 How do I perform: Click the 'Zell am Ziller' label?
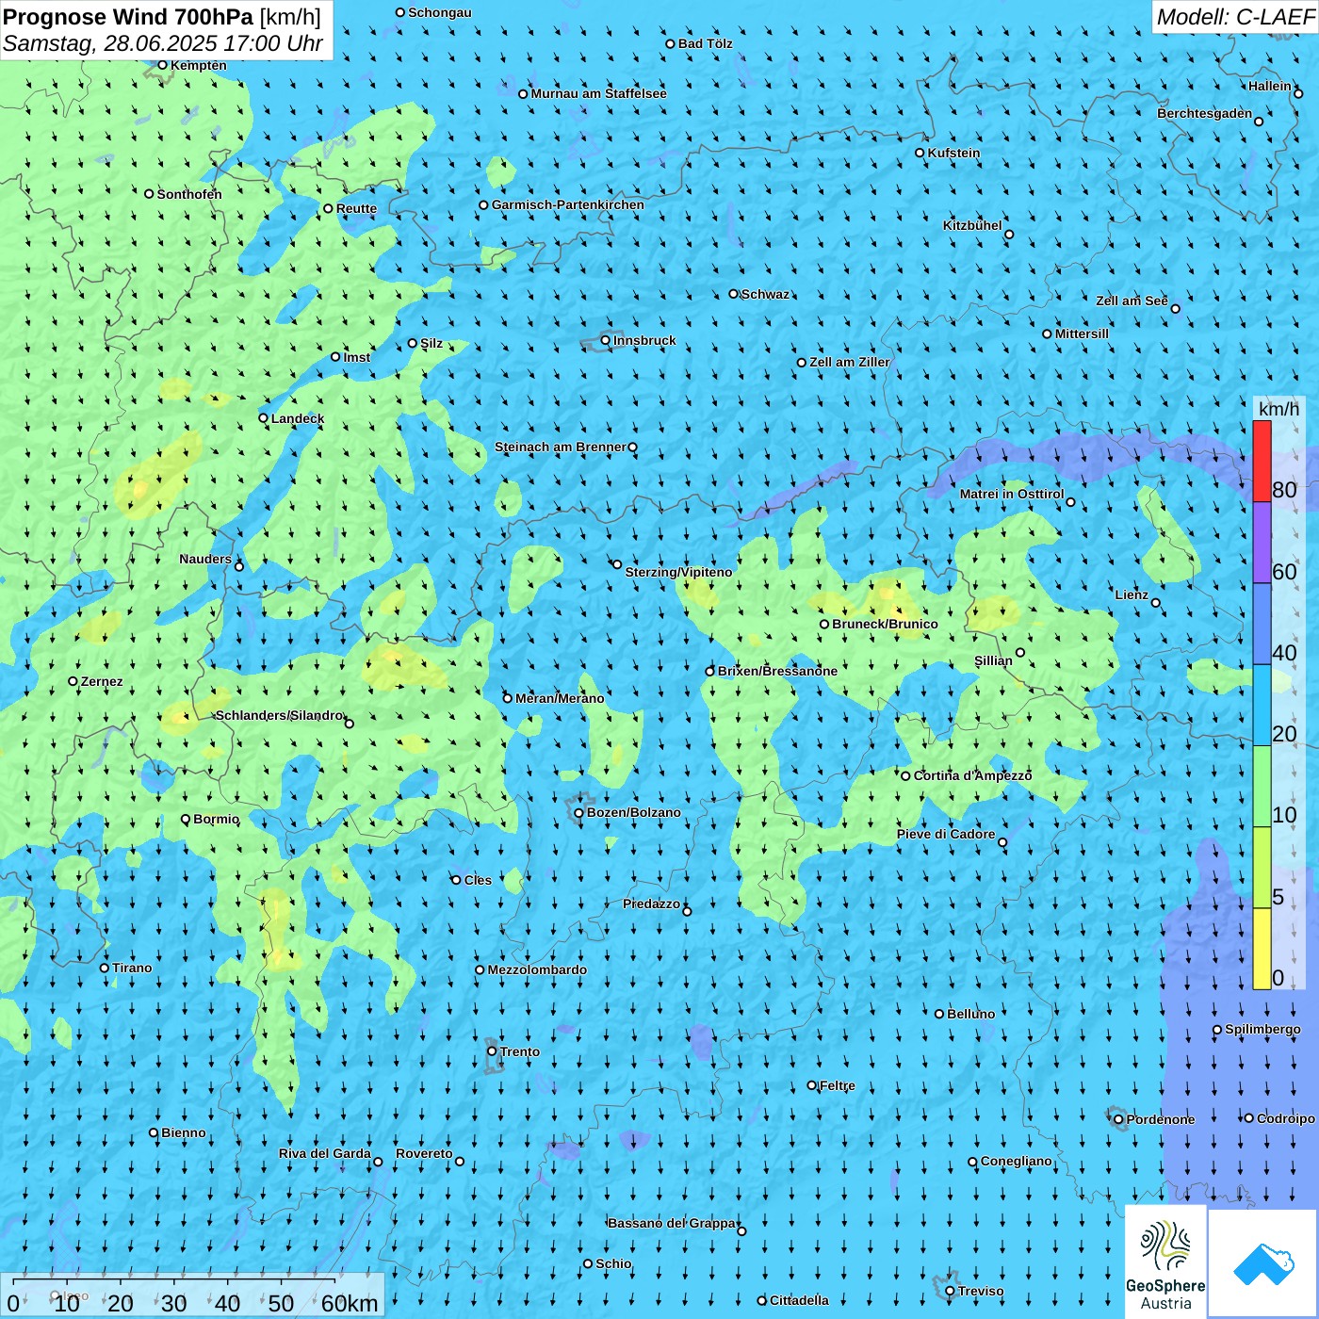(850, 362)
